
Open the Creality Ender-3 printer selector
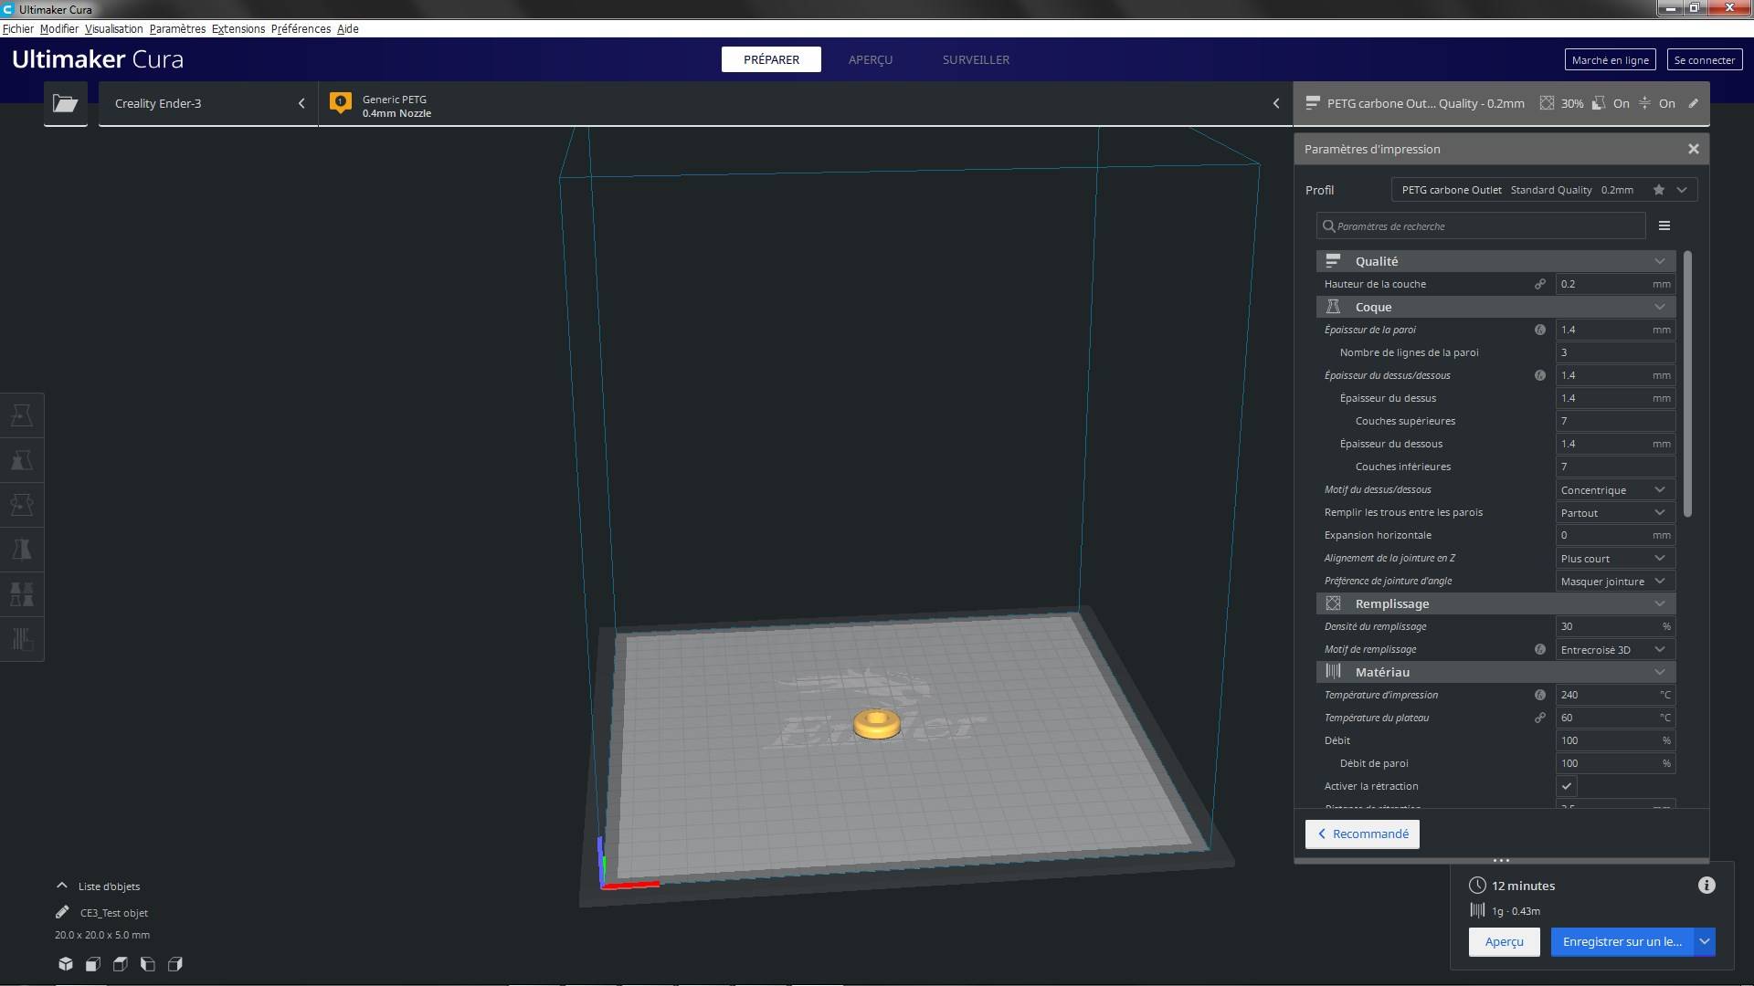208,103
